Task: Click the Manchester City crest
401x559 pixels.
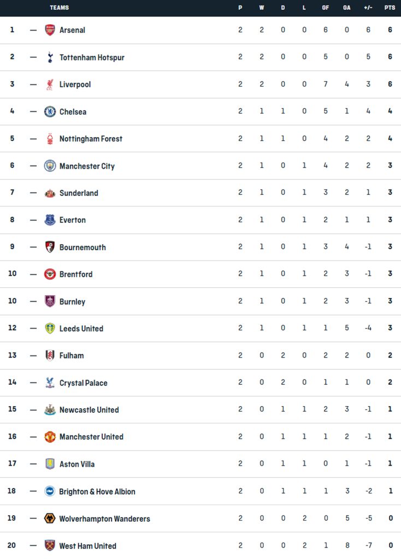Action: (x=50, y=166)
